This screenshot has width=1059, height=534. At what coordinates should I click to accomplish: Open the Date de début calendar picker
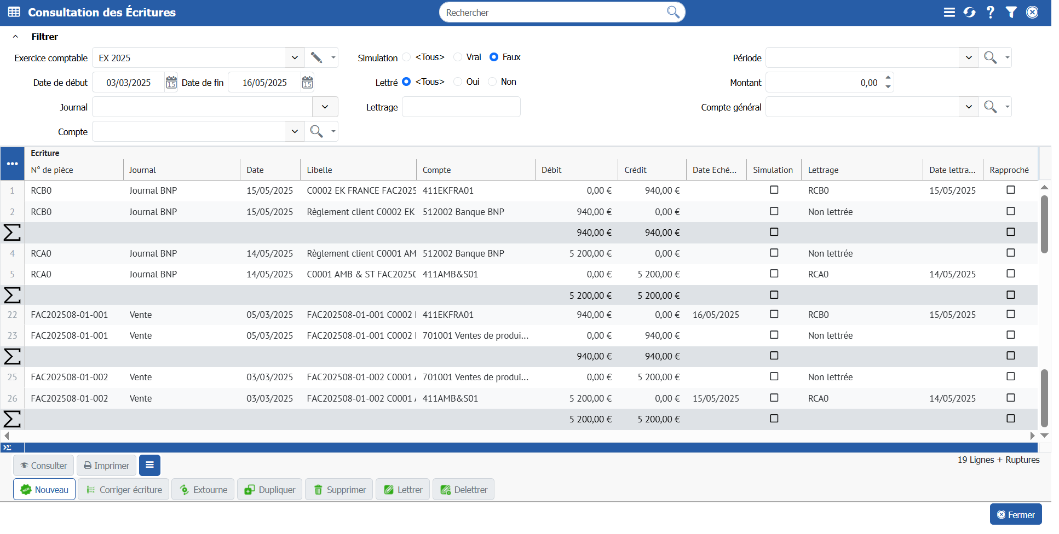click(x=171, y=83)
